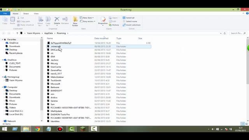Switch to Large icons view icon
Viewport: 249px width, 140px height.
tap(247, 124)
